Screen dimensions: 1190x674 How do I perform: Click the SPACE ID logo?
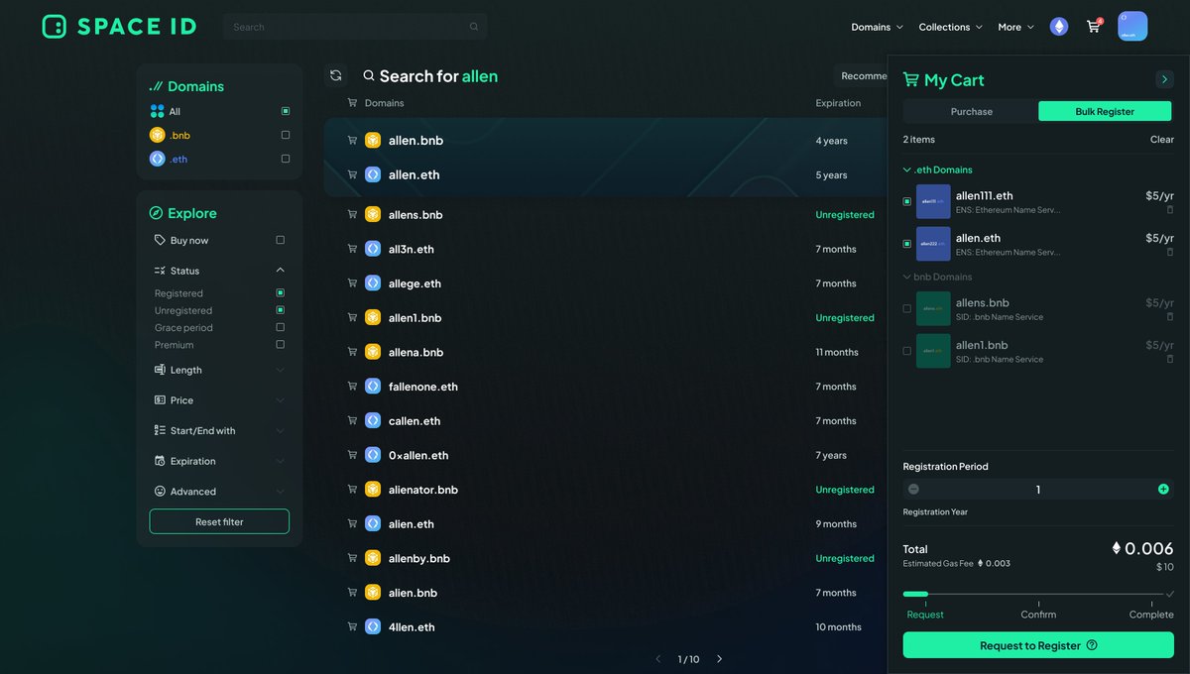(117, 26)
